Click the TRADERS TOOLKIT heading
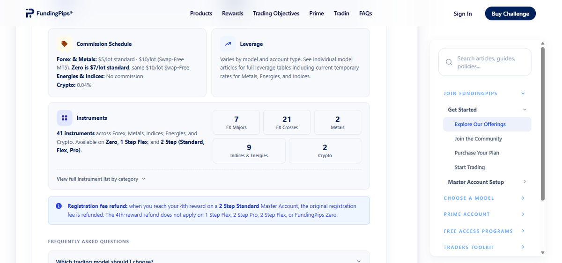 click(x=469, y=247)
